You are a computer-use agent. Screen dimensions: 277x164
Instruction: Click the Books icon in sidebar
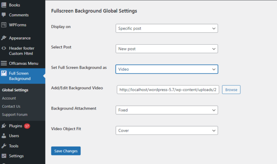click(x=4, y=5)
